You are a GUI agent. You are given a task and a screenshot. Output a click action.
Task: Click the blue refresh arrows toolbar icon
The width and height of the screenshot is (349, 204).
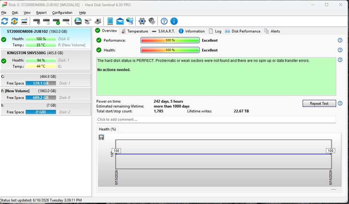5,21
